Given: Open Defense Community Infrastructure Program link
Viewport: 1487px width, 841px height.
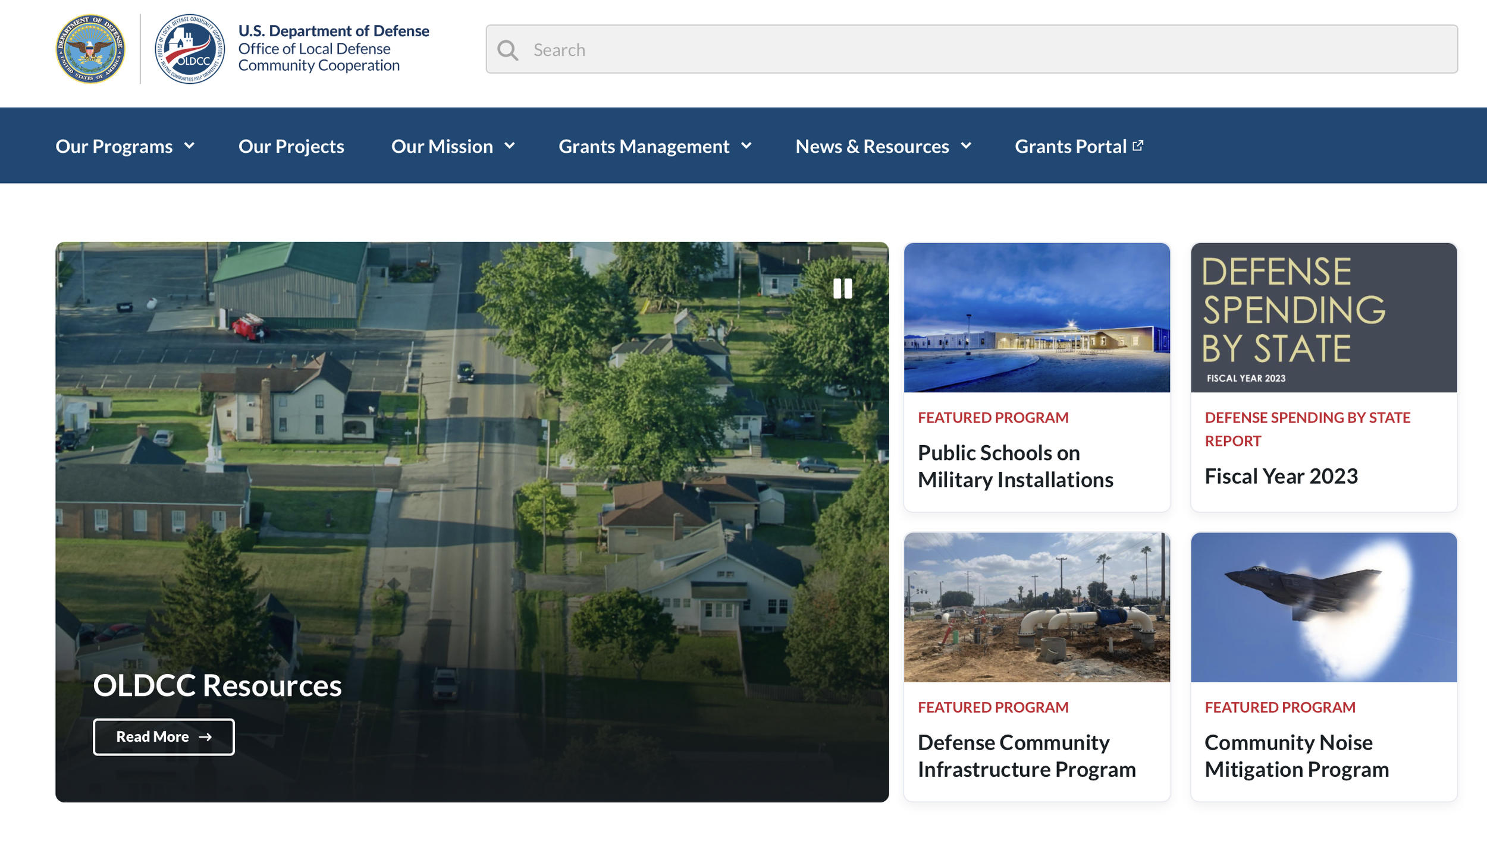Looking at the screenshot, I should 1026,755.
